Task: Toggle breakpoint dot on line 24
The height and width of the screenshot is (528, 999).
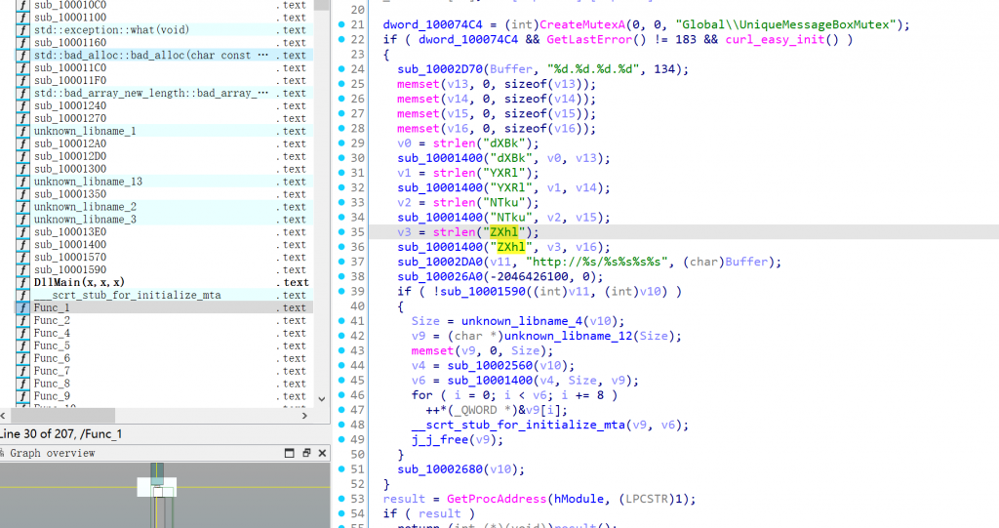Action: point(341,69)
